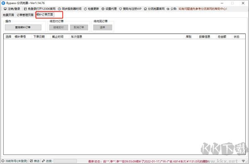Click 继续支付 button
The height and width of the screenshot is (164, 249).
59,27
